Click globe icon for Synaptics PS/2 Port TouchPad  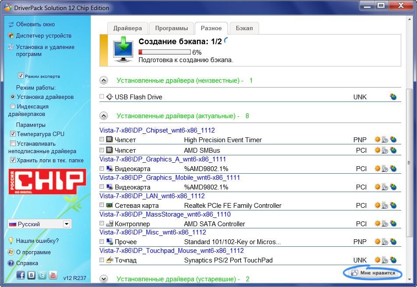coord(393,260)
